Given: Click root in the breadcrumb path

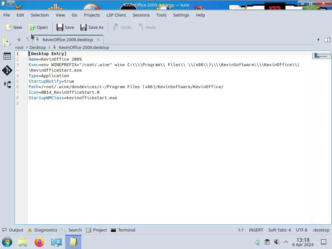Looking at the screenshot, I should [x=19, y=47].
